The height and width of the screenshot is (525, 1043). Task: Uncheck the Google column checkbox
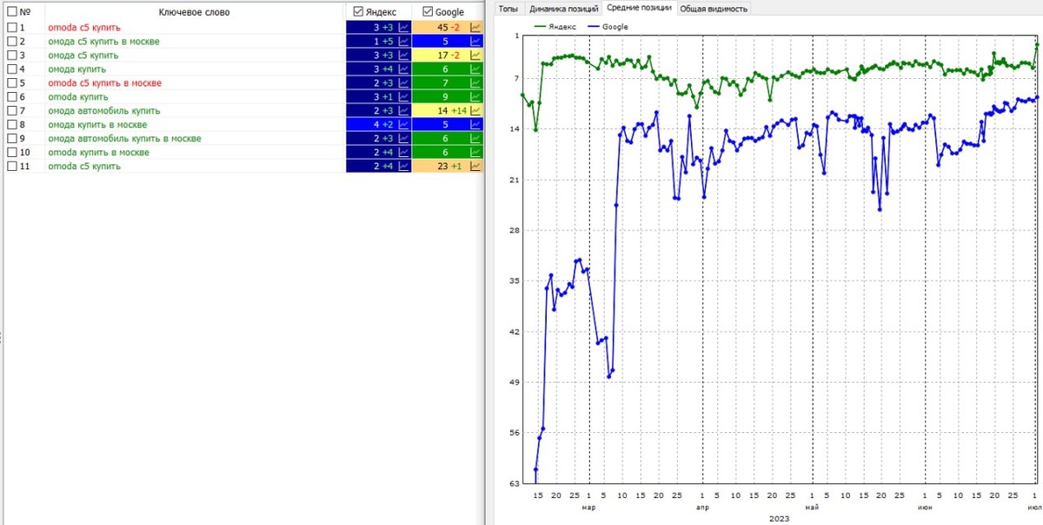[428, 12]
